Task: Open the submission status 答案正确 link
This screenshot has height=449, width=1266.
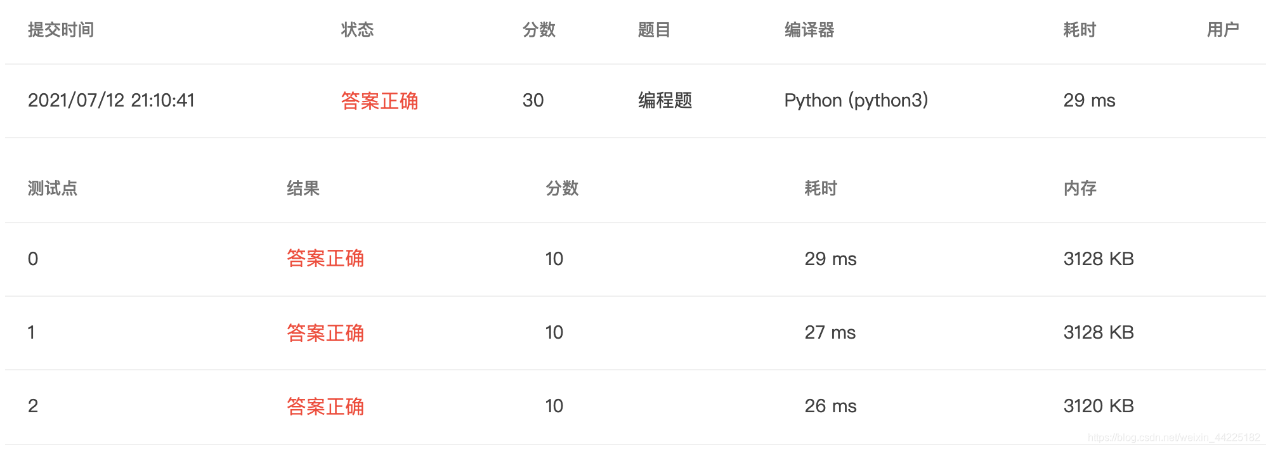Action: click(379, 100)
